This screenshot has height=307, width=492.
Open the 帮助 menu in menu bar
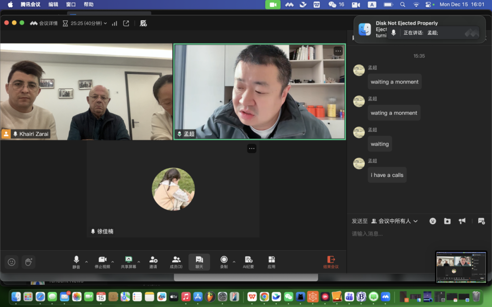coord(88,5)
